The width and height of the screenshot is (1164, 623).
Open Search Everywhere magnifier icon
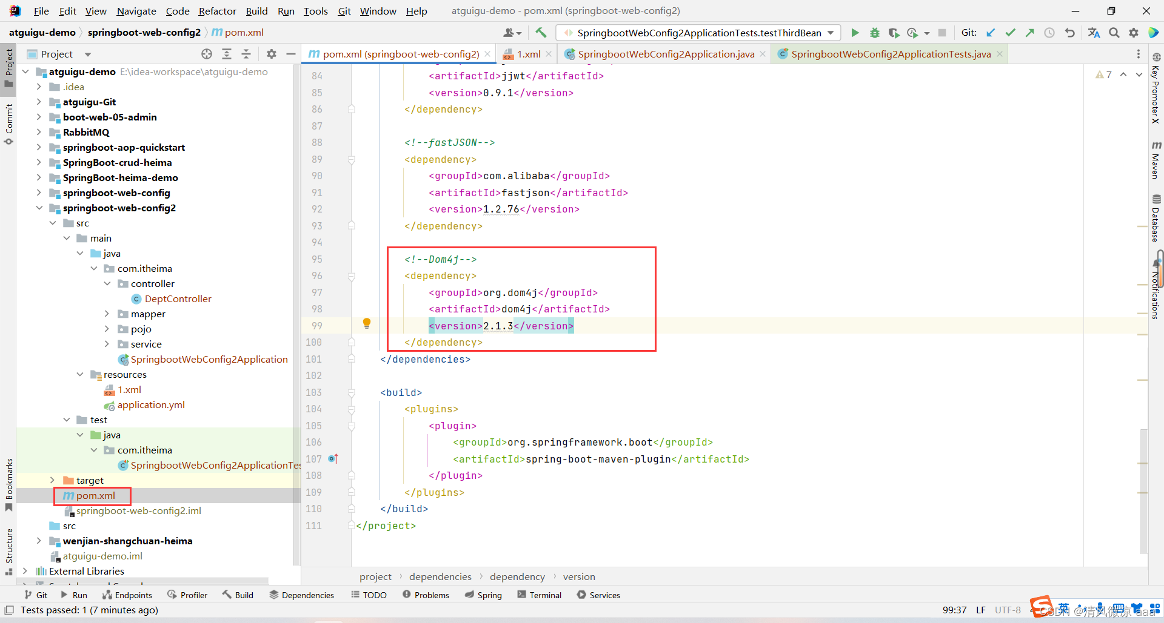click(1114, 33)
